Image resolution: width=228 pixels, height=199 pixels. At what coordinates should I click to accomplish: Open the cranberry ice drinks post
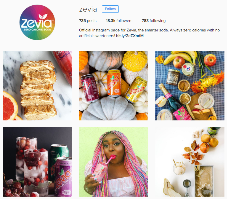click(38, 162)
